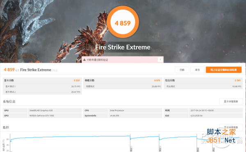
Task: Click the 物理分数 header label
Action: tap(89, 80)
